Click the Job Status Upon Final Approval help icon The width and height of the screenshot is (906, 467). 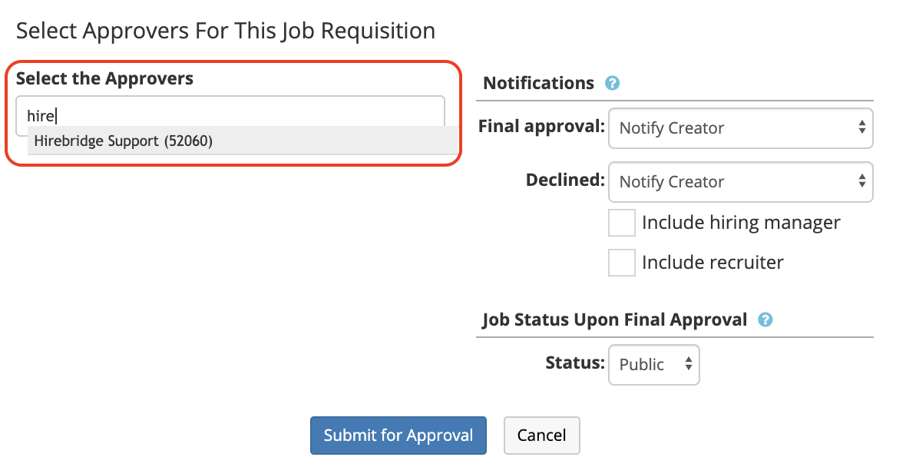point(765,320)
